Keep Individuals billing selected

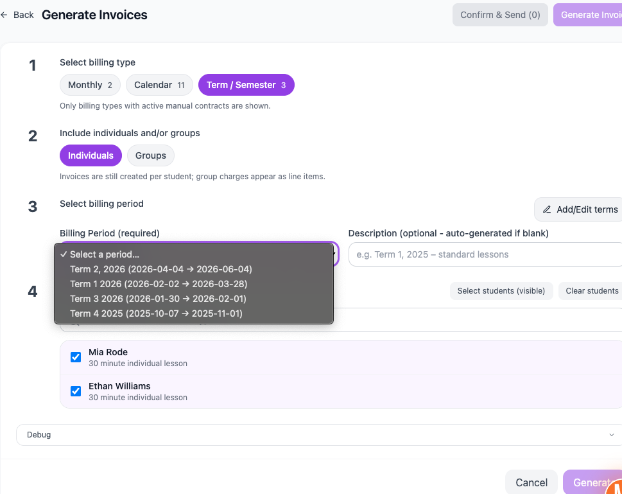tap(91, 155)
